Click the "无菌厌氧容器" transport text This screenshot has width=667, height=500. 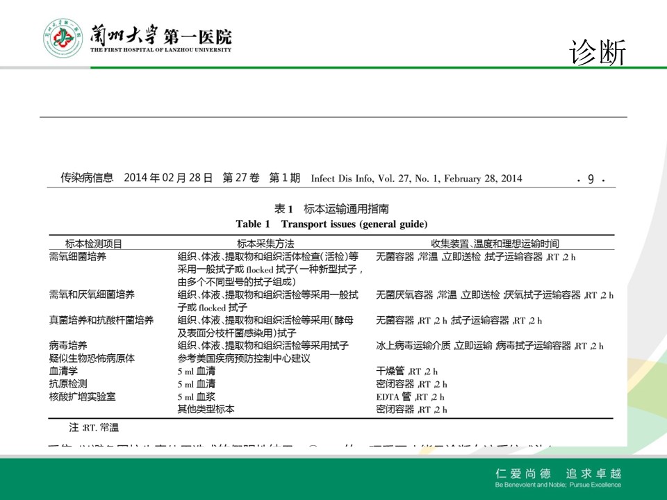point(404,294)
